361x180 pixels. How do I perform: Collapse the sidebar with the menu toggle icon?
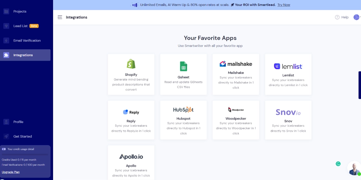coord(60,17)
